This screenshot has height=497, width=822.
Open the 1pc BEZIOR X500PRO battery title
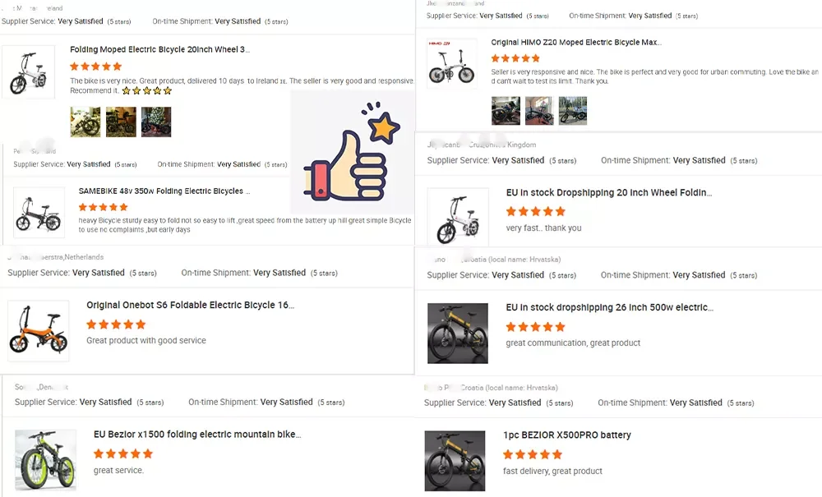566,435
